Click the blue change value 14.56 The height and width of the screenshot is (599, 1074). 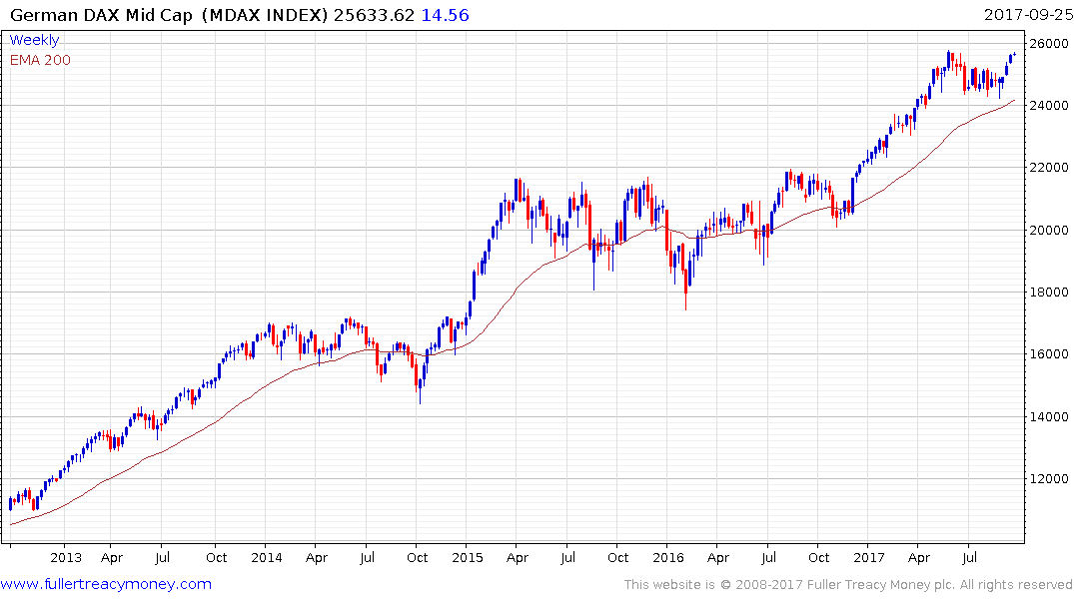446,15
